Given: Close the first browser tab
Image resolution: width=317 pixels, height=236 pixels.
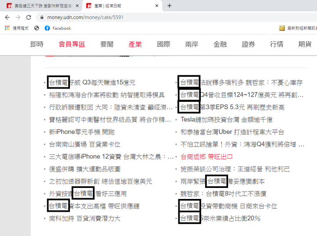Looking at the screenshot, I should coord(77,6).
